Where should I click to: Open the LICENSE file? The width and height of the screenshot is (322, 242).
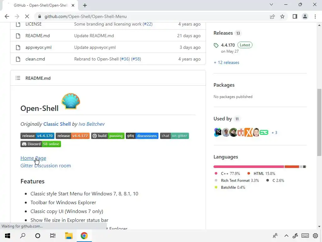pos(33,24)
